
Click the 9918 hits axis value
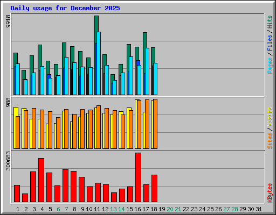(8, 21)
